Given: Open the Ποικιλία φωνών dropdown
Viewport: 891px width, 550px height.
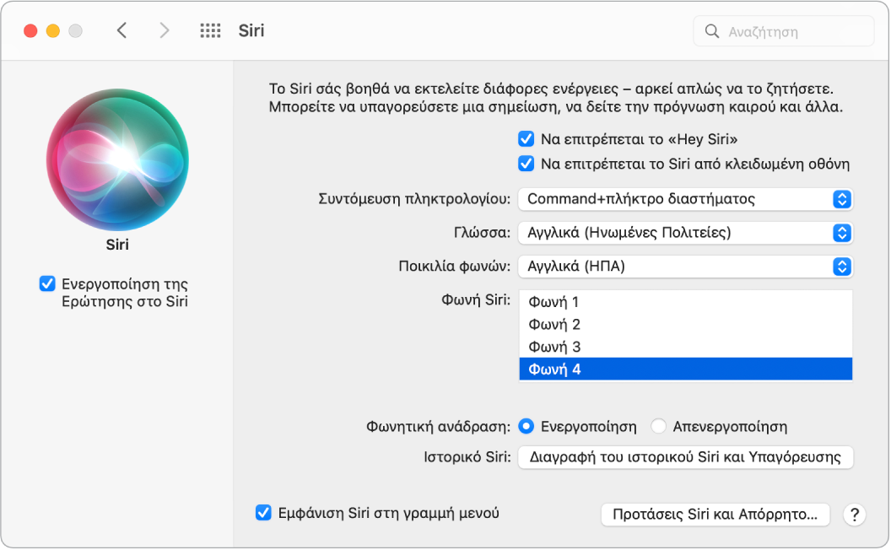Looking at the screenshot, I should [684, 267].
